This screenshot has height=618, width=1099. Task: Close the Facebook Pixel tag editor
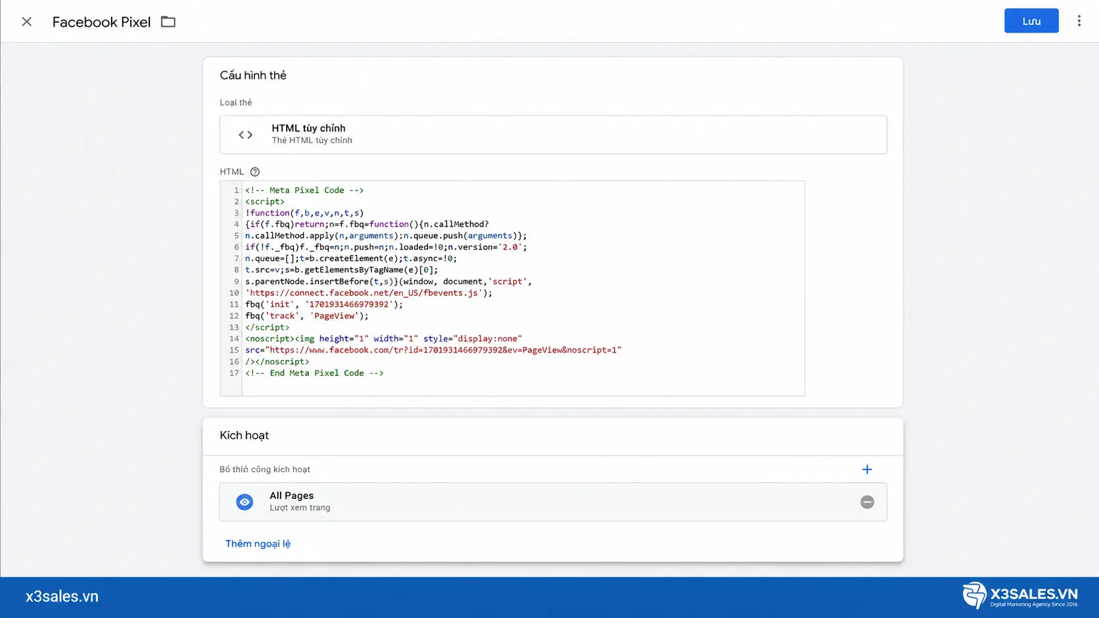[26, 22]
